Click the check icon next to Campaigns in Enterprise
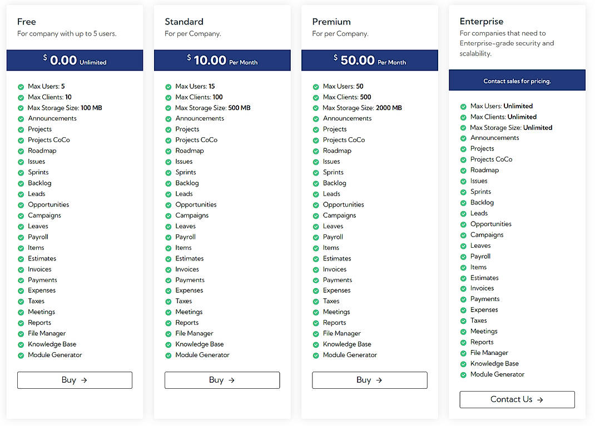The image size is (595, 426). pyautogui.click(x=463, y=234)
